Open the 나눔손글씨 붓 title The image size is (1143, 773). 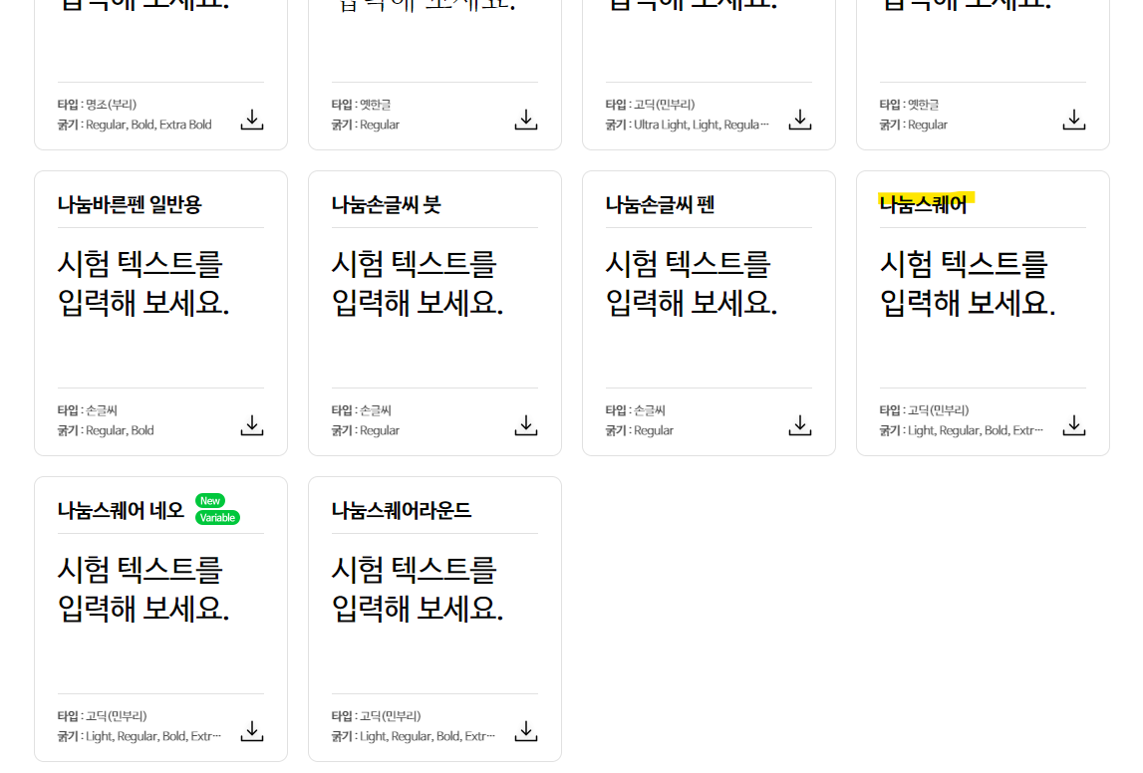(x=386, y=205)
